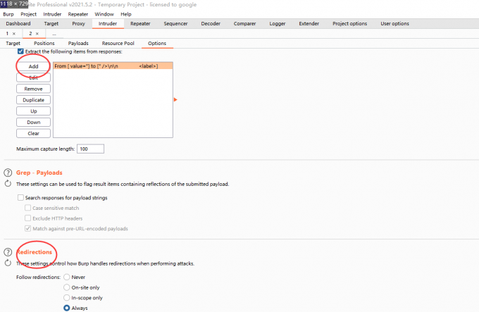Open the Intruder Target sub-tab

pos(13,44)
